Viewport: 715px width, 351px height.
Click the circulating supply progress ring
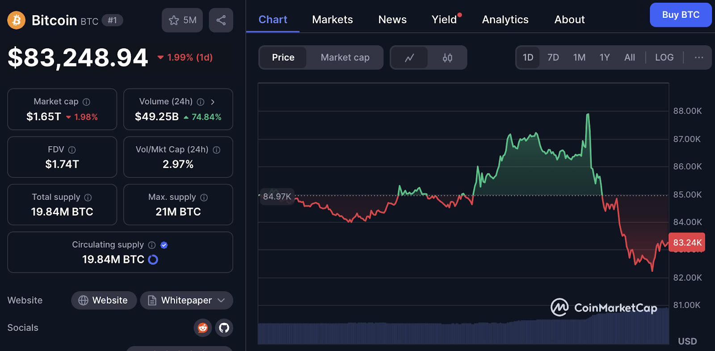click(x=153, y=260)
